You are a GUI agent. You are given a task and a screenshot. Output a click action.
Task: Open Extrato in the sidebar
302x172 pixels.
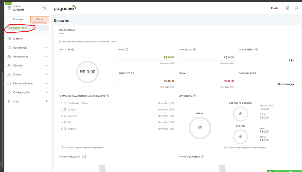click(x=17, y=39)
